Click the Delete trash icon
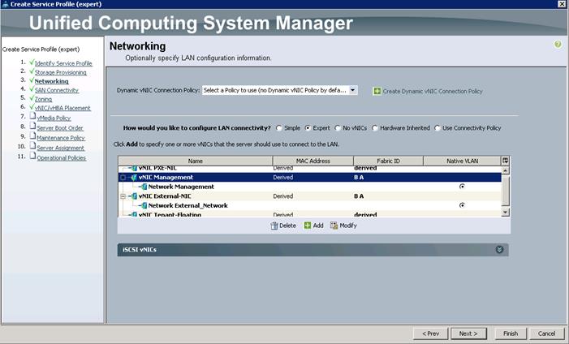 tap(274, 226)
